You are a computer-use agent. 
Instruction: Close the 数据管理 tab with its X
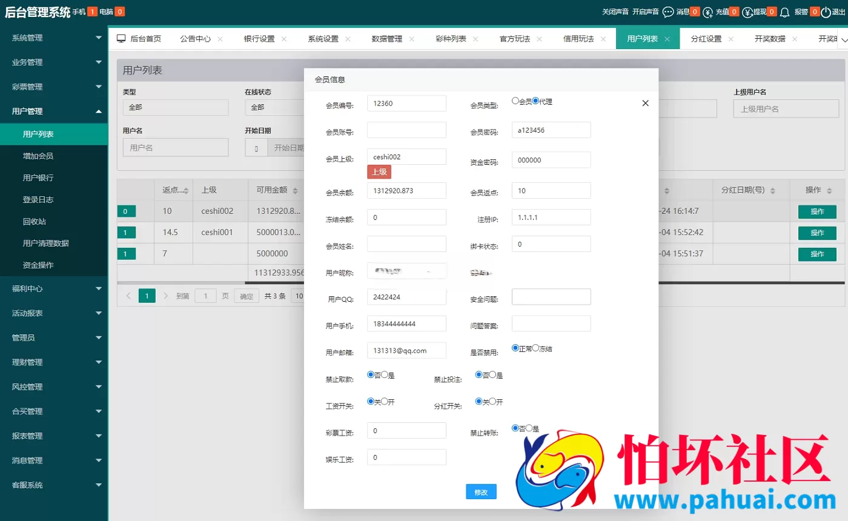pyautogui.click(x=411, y=39)
